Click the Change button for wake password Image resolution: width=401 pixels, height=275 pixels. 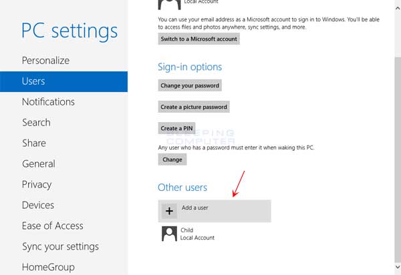[x=172, y=160]
